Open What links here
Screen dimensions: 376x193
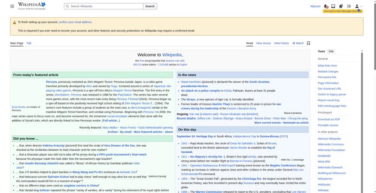click(327, 66)
